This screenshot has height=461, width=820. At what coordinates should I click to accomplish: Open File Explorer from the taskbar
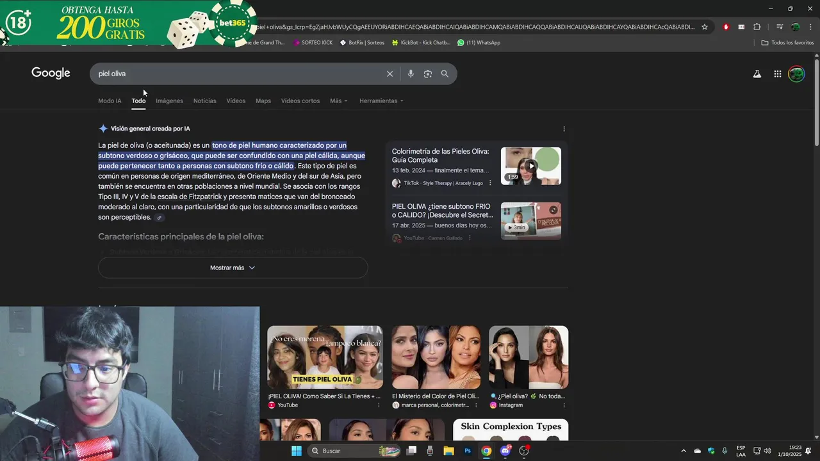(x=448, y=451)
